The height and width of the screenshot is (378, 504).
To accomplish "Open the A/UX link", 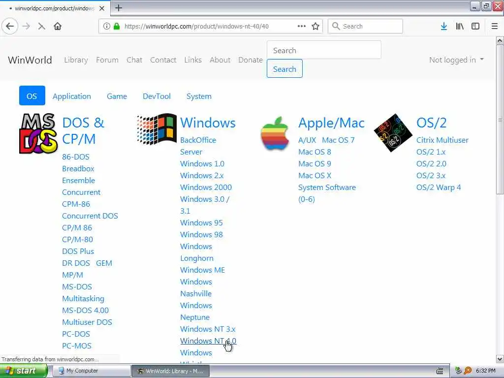I will coord(307,140).
